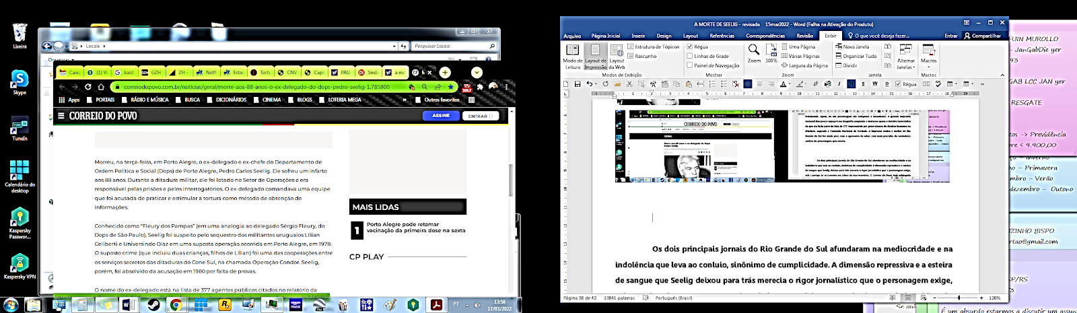This screenshot has width=1077, height=313.
Task: Reload the Correio do Povo page
Action: pos(88,87)
